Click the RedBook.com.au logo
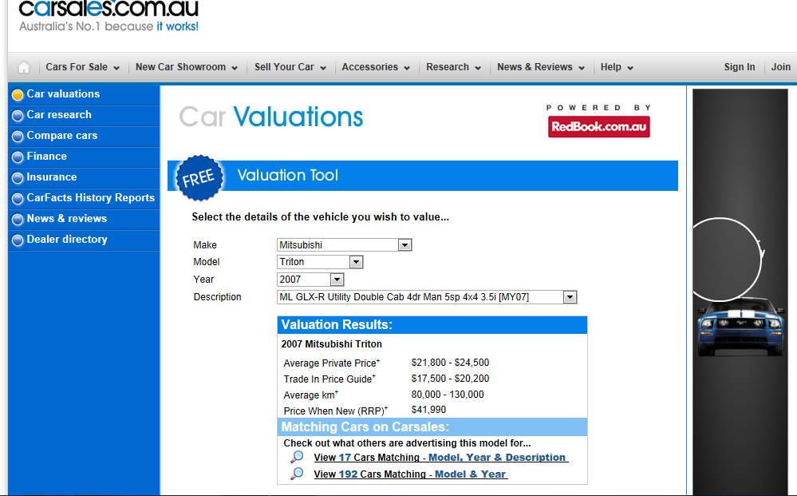 click(598, 126)
